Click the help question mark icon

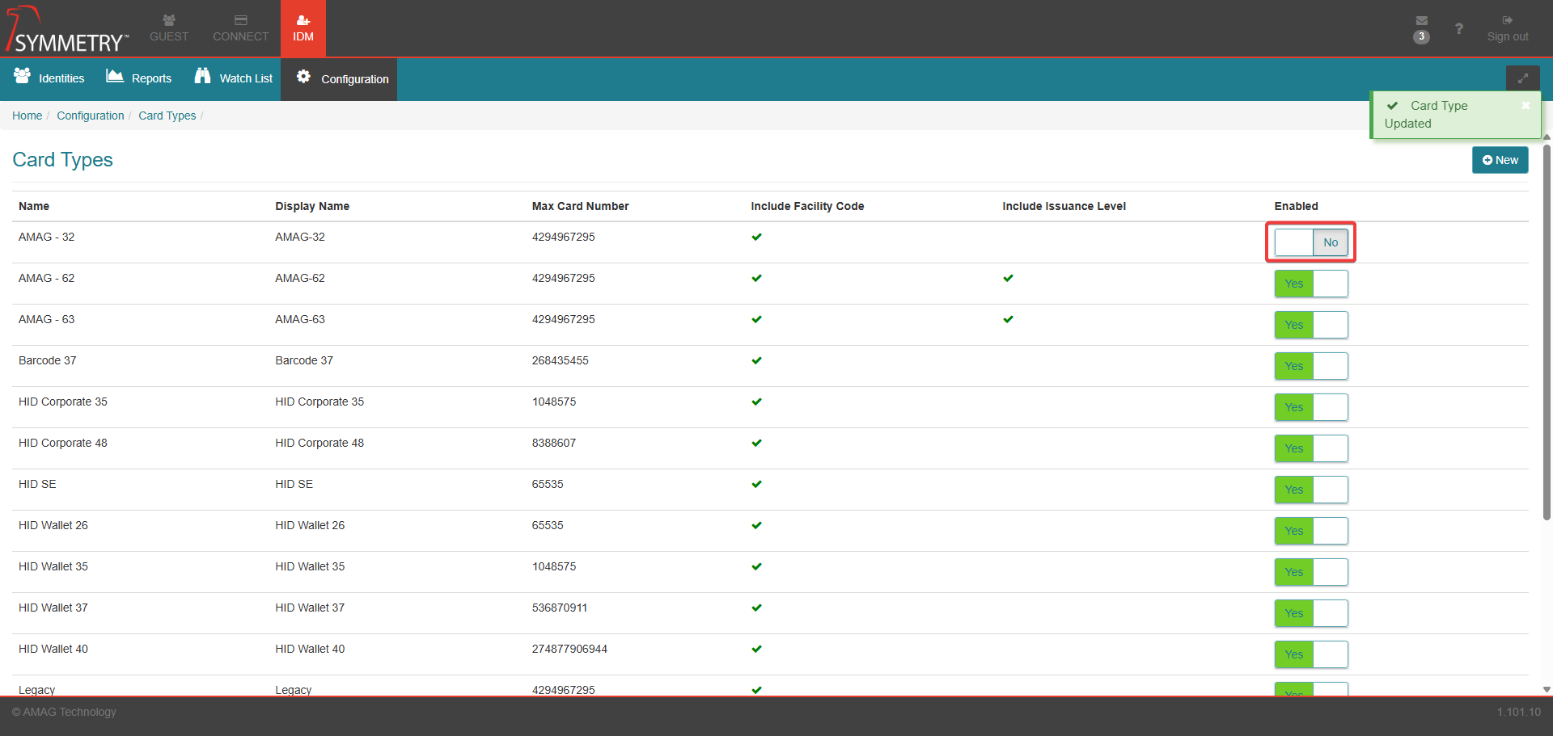(1458, 29)
